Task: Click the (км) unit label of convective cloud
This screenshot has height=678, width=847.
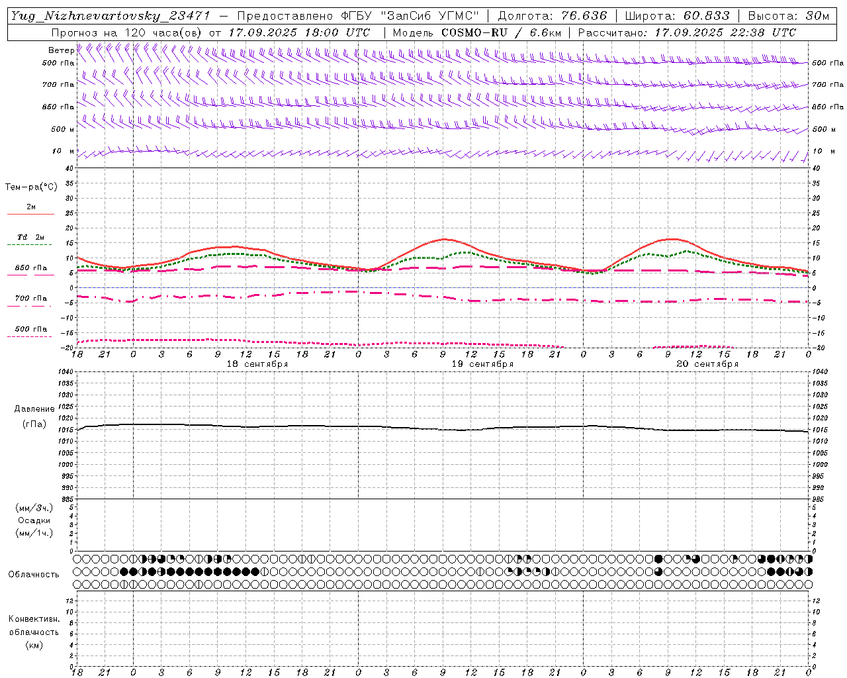Action: (x=34, y=645)
